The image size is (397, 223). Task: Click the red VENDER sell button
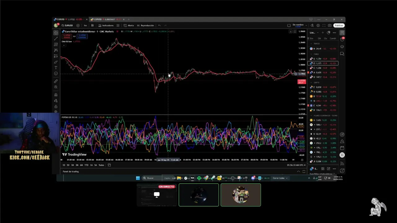(67, 36)
